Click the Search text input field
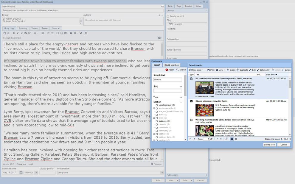295x184 pixels. (x=168, y=80)
